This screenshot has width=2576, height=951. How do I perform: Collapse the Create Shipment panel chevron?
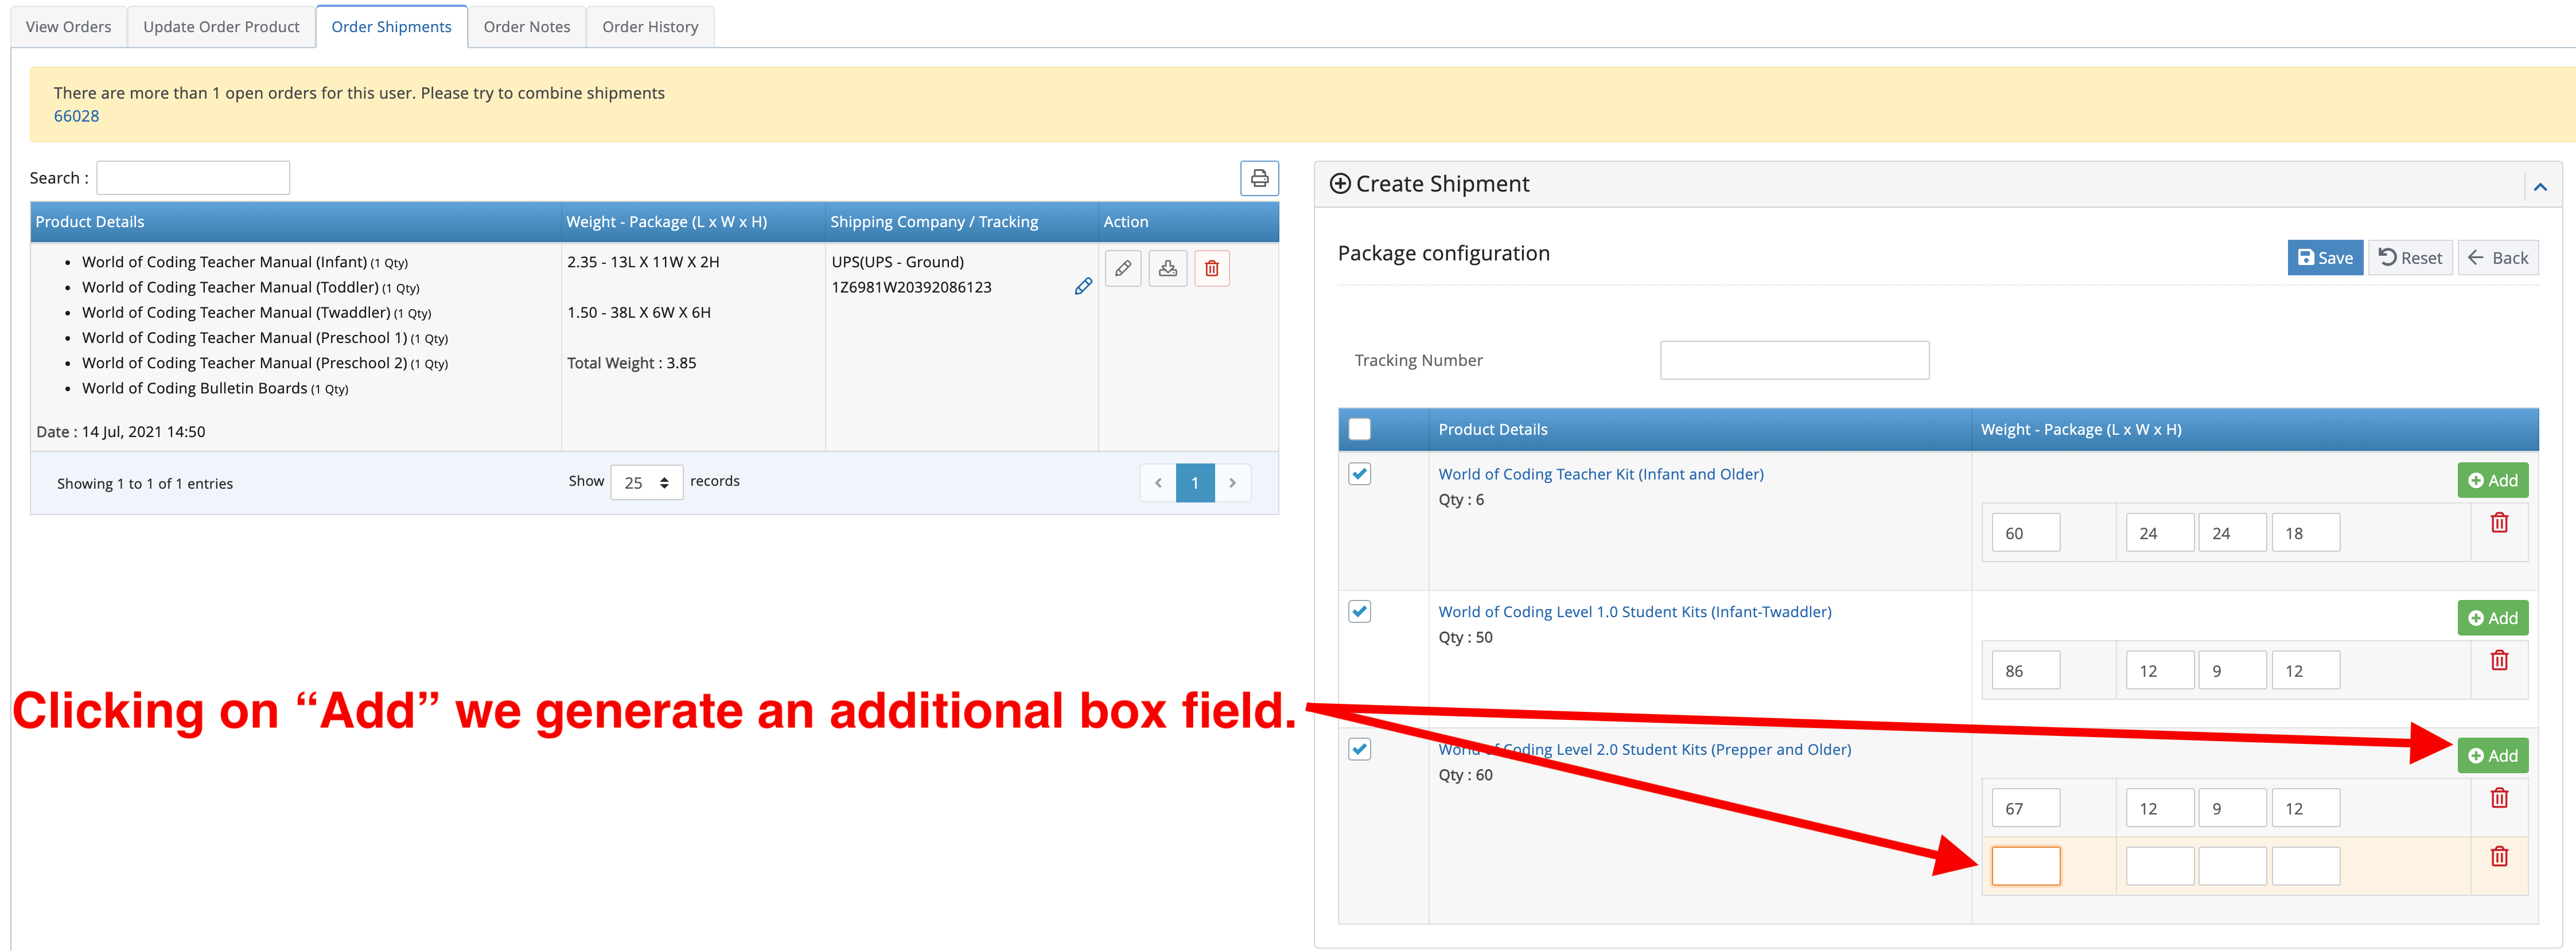(x=2539, y=187)
